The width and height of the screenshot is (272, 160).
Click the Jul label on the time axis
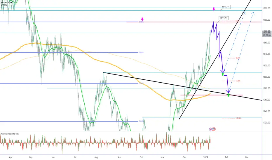pos(75,157)
